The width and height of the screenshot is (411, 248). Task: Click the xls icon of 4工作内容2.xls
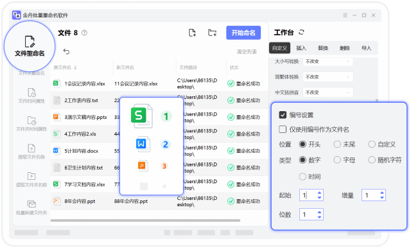tap(57, 134)
